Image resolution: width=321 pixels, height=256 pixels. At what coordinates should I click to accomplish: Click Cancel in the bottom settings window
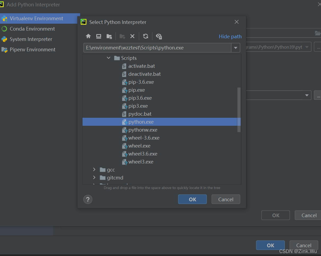pos(304,245)
